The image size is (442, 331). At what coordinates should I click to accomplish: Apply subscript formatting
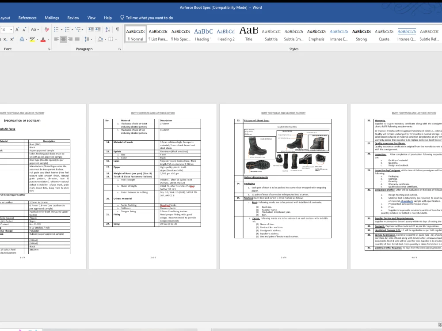coord(5,39)
